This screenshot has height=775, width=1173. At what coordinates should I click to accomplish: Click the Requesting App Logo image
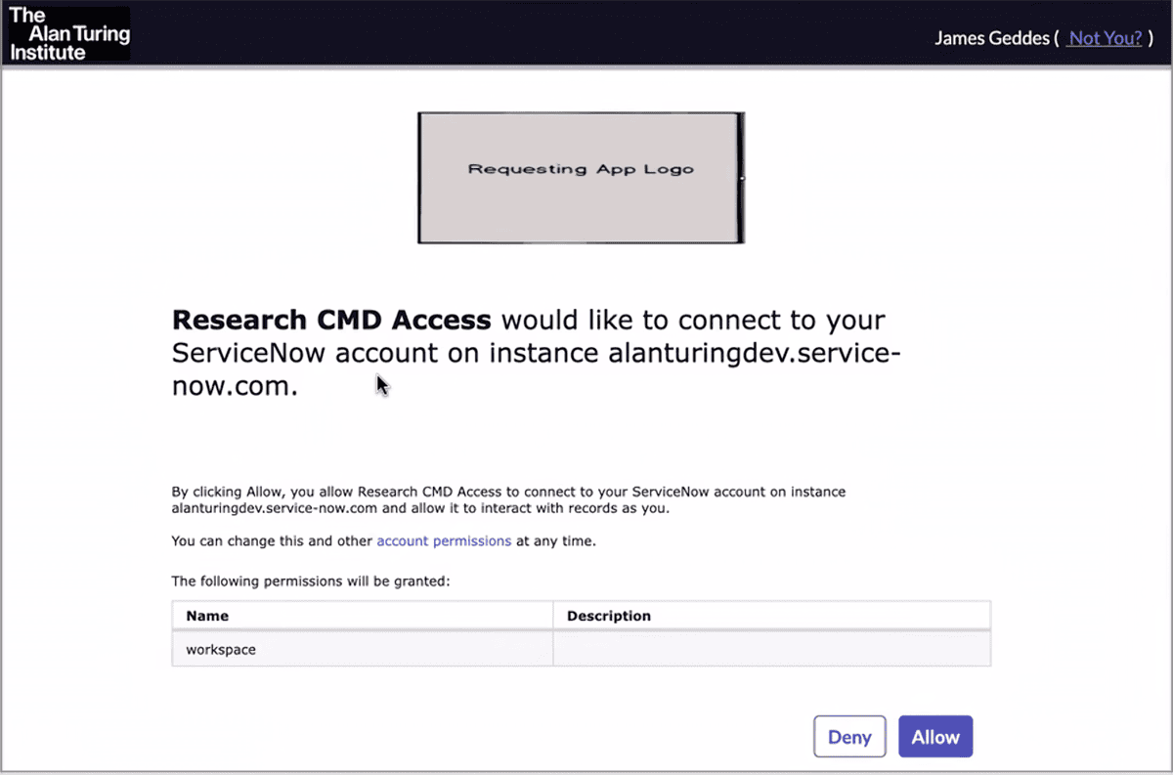581,177
